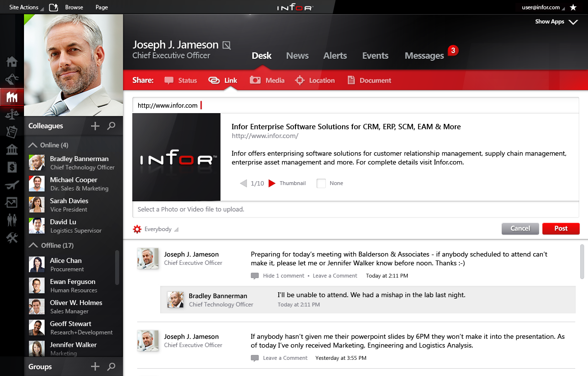The height and width of the screenshot is (376, 588).
Task: Select the factory sidebar icon
Action: [x=12, y=97]
